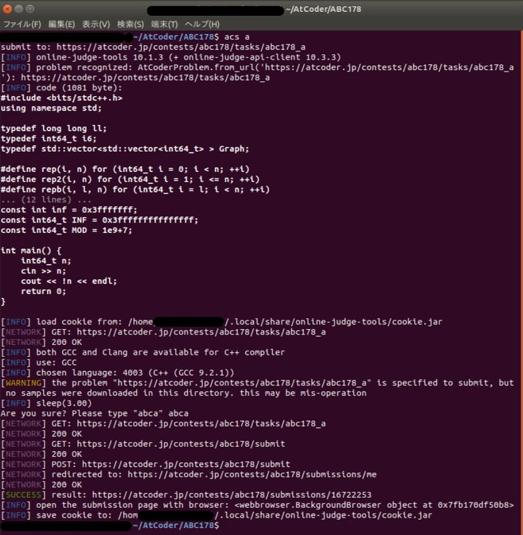Screen dimensions: 523x535
Task: Click the 'load cookie from:' info line
Action: tap(221, 322)
